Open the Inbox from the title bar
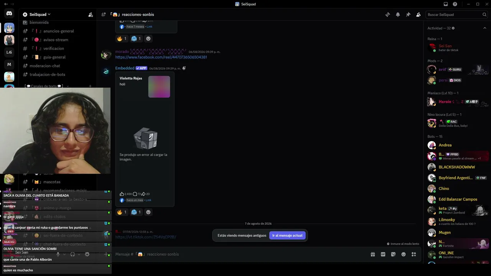The height and width of the screenshot is (276, 491). coord(446,4)
